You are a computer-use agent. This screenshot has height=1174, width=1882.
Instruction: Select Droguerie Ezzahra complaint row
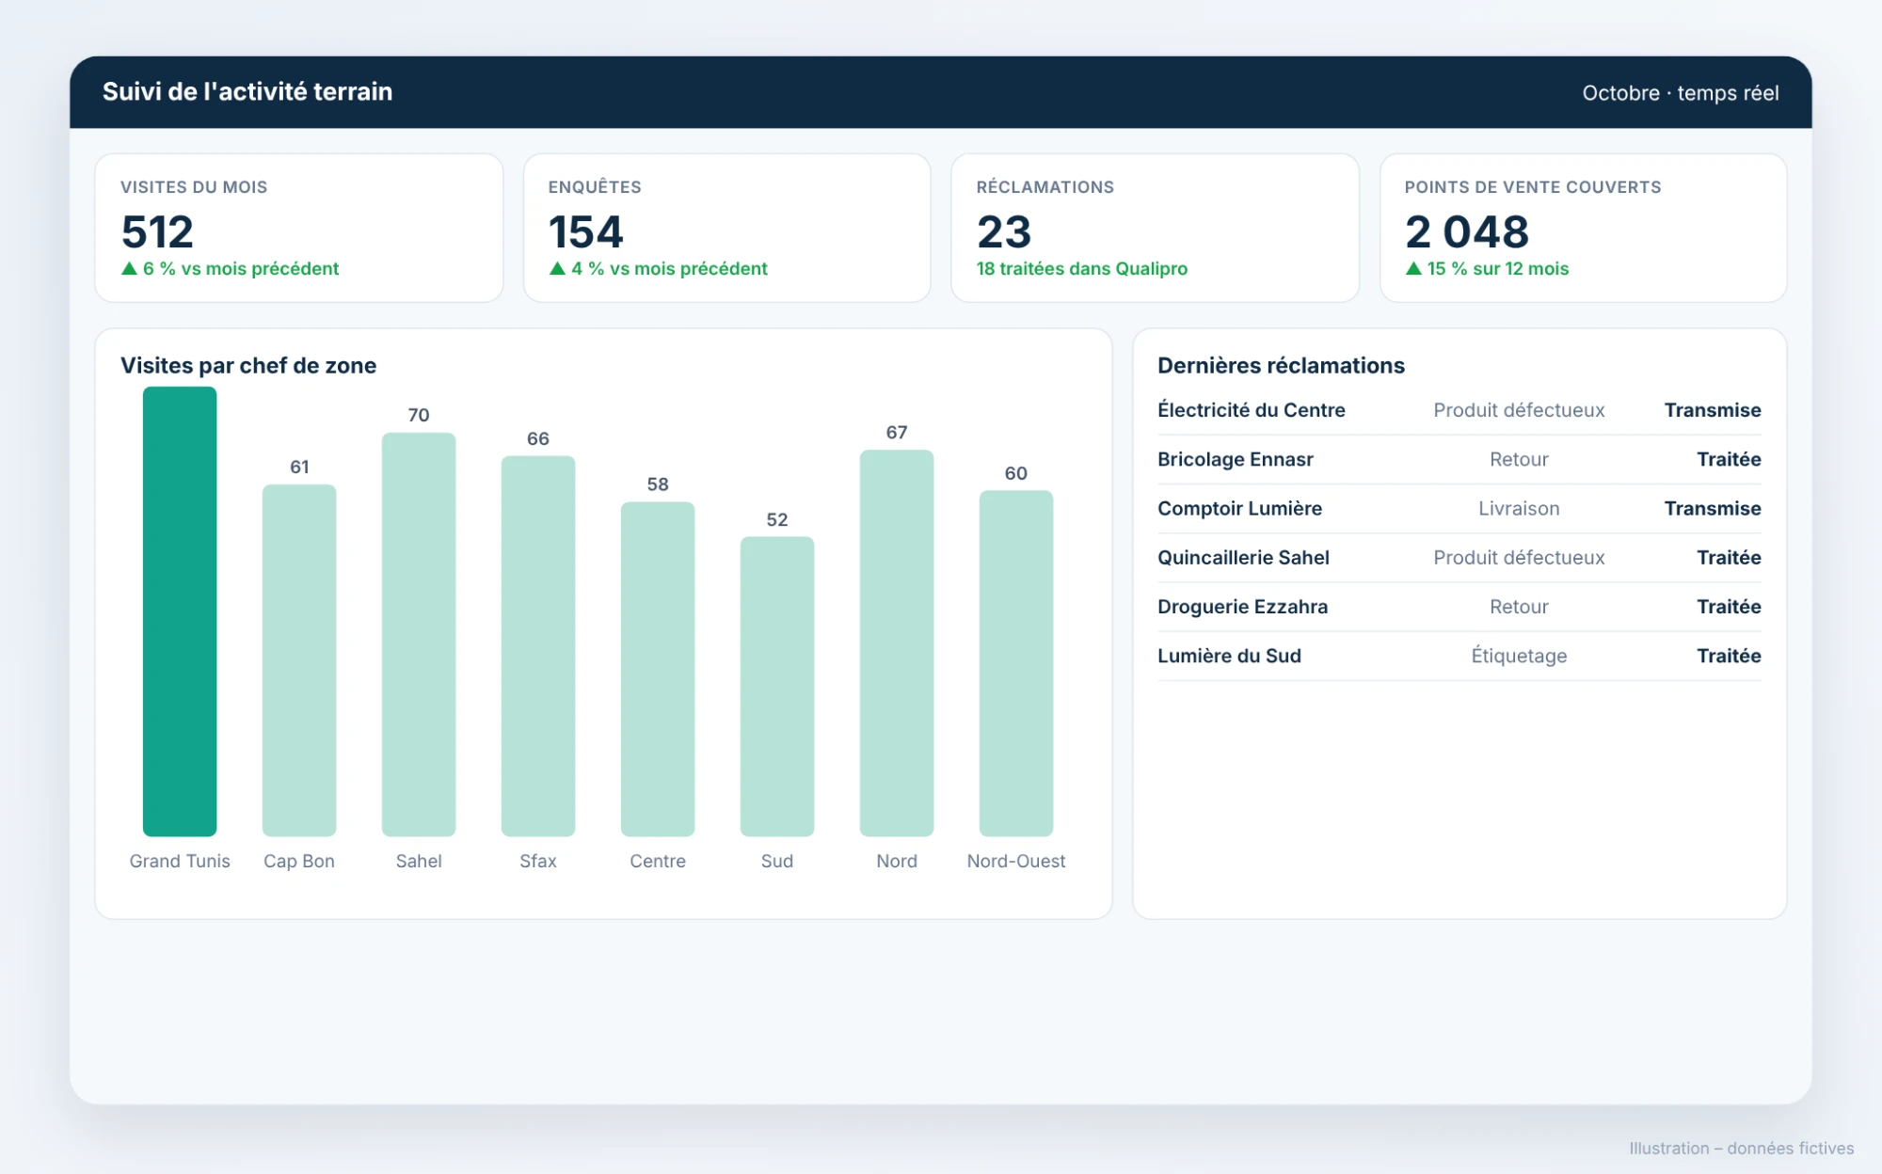coord(1459,607)
